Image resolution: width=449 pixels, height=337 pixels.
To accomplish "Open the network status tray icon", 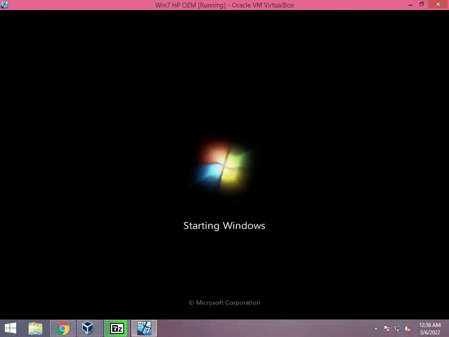I will coord(397,329).
